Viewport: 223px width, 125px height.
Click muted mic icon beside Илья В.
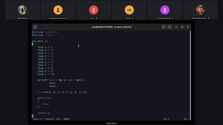[x=133, y=18]
